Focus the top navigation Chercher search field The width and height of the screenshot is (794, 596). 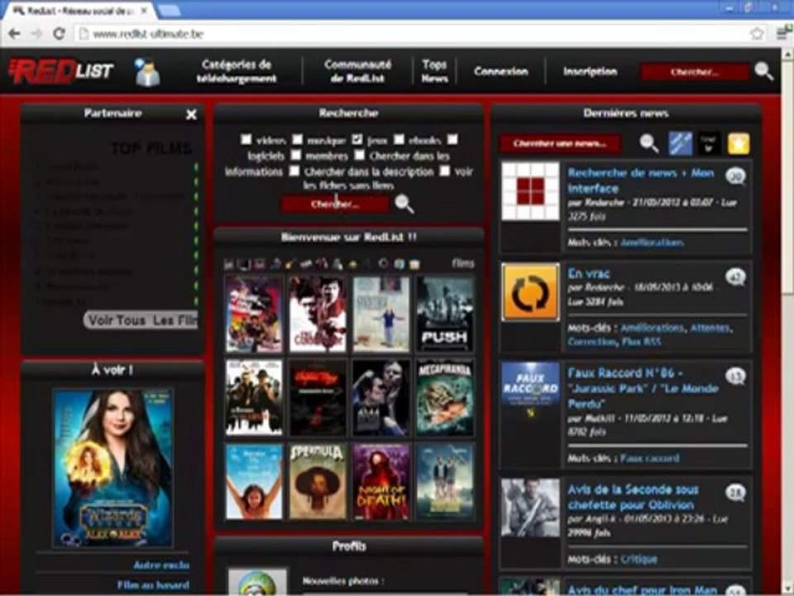coord(694,71)
